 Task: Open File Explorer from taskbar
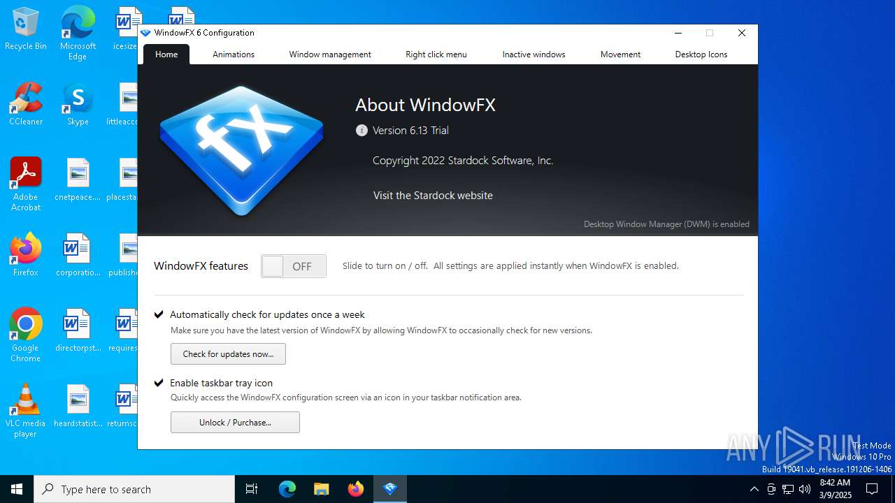[x=321, y=489]
